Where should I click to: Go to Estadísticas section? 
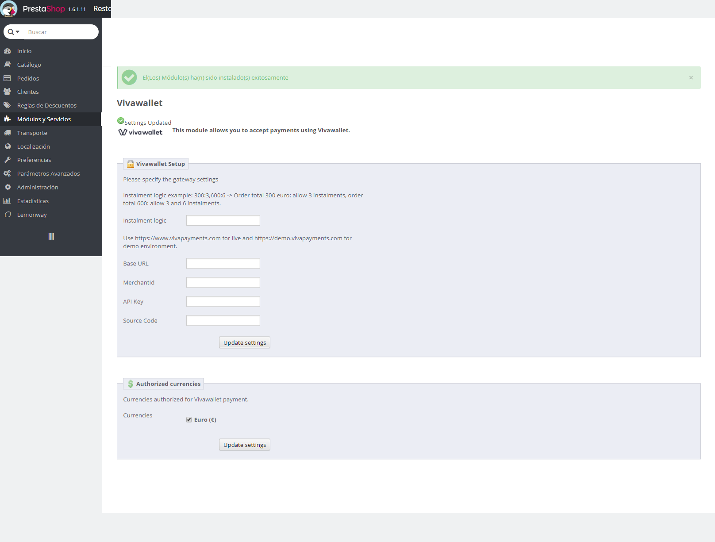(x=51, y=201)
